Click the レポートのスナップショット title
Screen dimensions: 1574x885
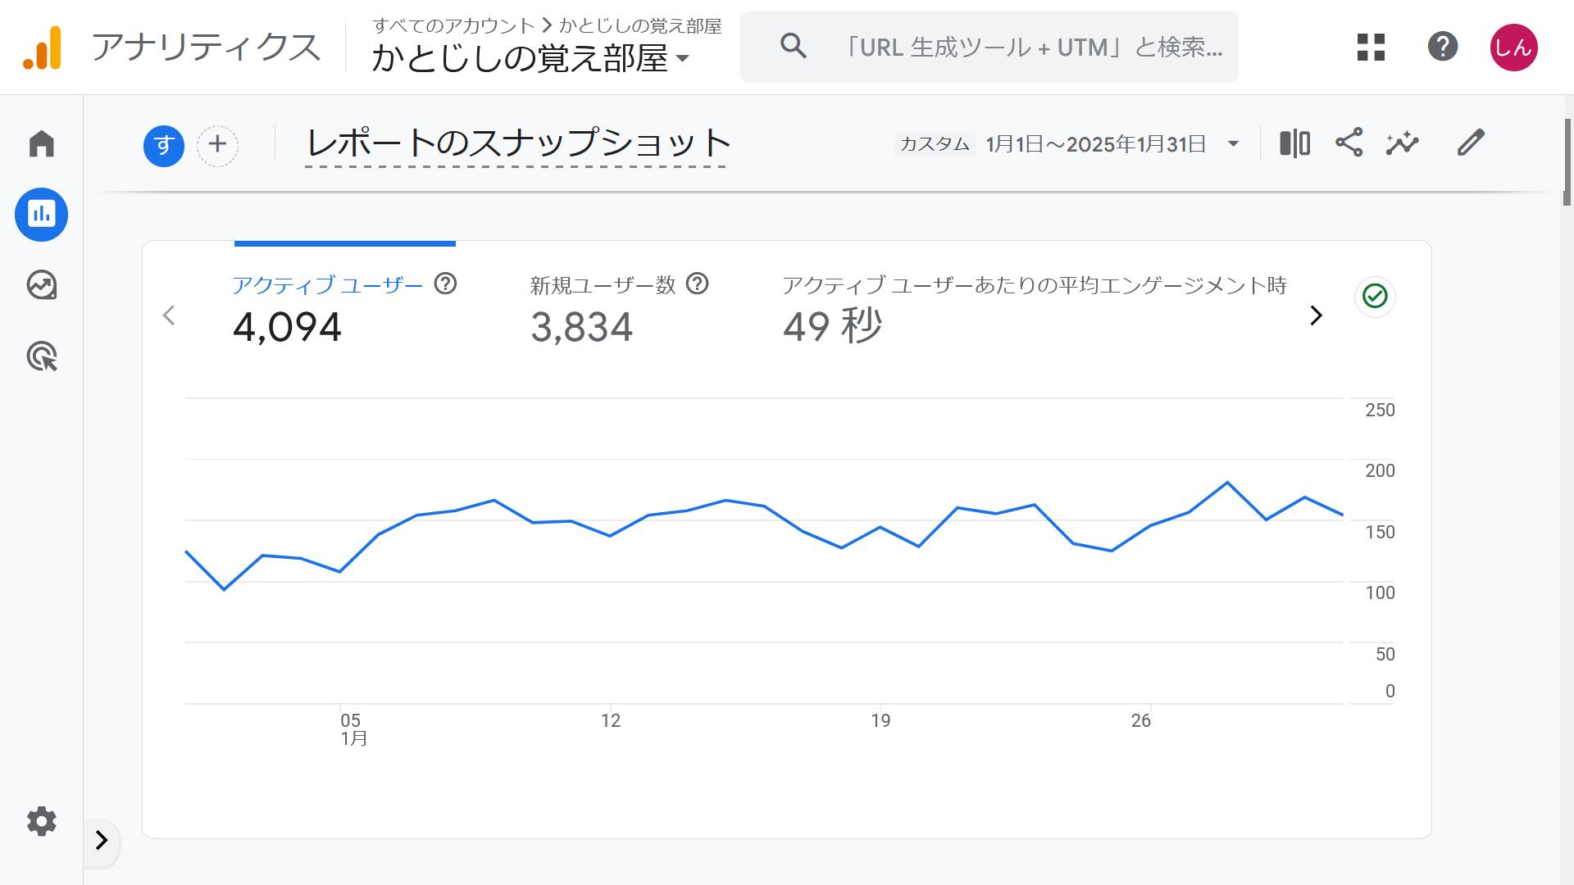517,143
